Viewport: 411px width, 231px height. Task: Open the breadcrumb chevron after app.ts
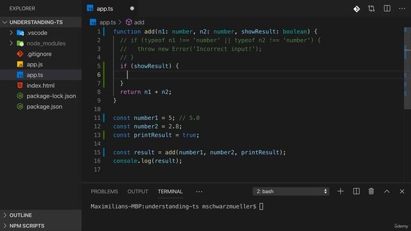120,22
